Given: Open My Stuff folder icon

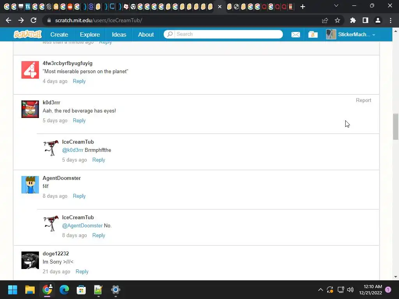Looking at the screenshot, I should (x=313, y=35).
